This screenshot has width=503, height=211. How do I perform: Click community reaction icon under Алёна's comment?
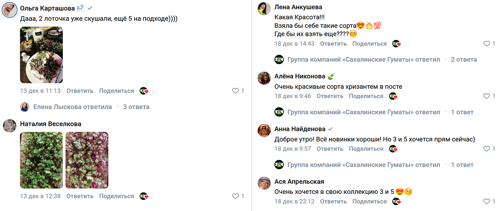(393, 96)
